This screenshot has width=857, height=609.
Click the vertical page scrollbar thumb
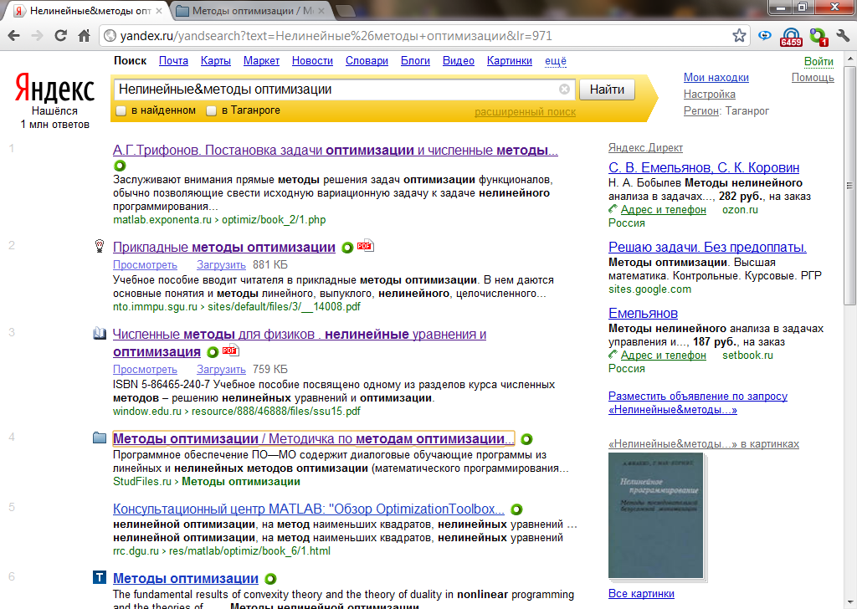click(x=849, y=186)
